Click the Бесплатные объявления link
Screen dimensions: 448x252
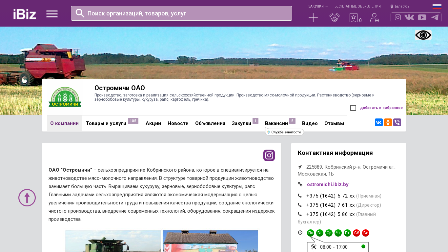(x=357, y=7)
